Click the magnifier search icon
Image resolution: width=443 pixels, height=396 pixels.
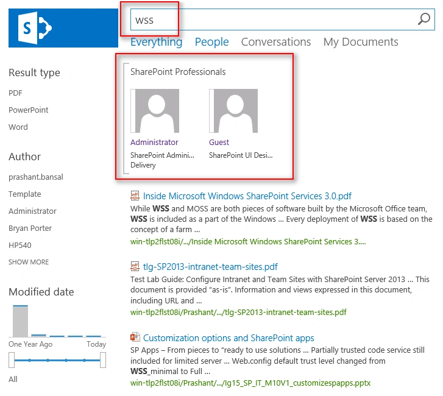coord(424,19)
